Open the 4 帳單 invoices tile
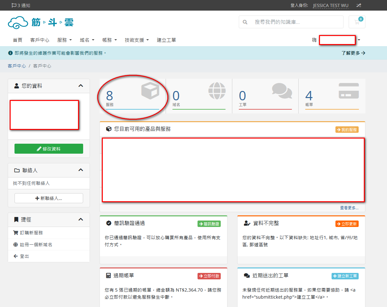The width and height of the screenshot is (387, 307). pos(332,96)
